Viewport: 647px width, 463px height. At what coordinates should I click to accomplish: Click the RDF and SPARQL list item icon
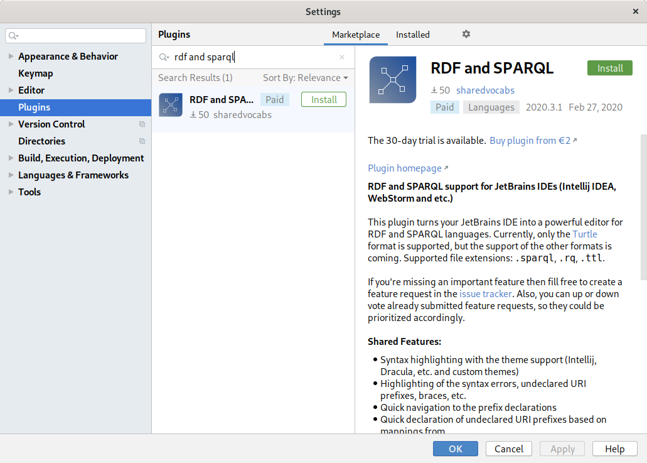(171, 105)
